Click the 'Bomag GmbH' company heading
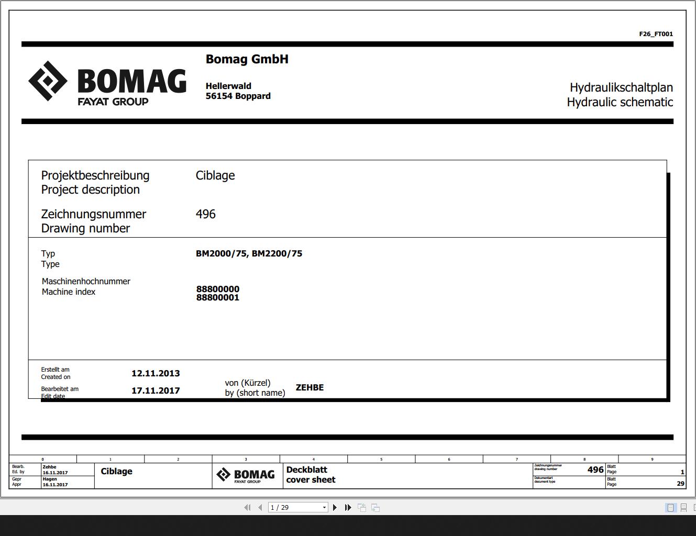The image size is (696, 536). pos(247,59)
